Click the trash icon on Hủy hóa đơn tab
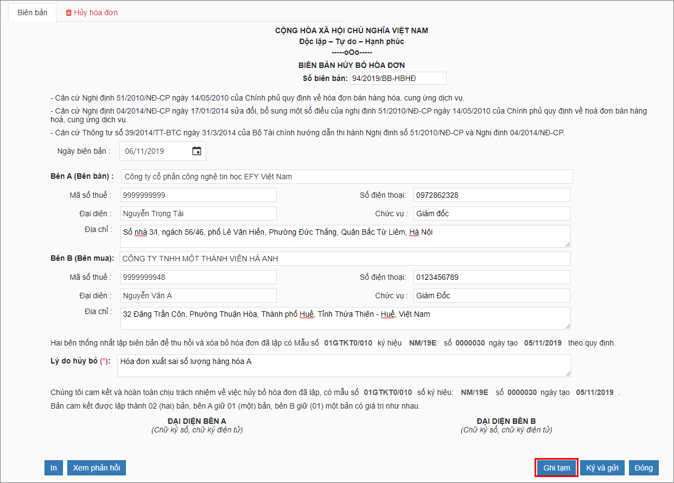 click(68, 12)
